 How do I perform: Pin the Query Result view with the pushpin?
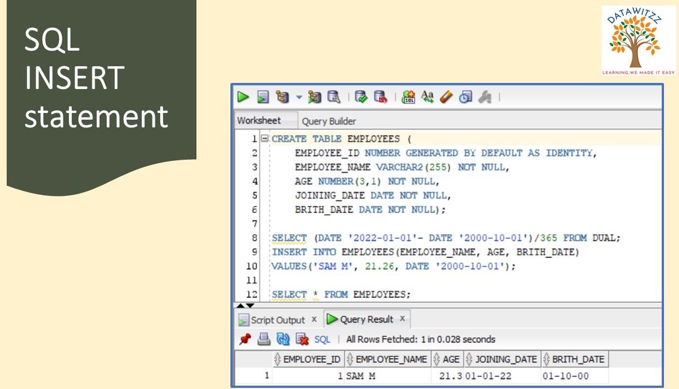244,339
